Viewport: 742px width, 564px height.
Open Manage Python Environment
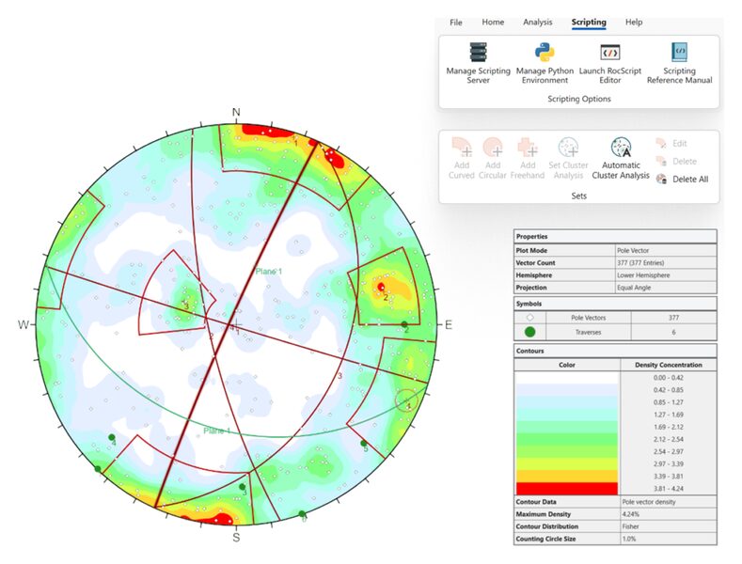tap(545, 63)
